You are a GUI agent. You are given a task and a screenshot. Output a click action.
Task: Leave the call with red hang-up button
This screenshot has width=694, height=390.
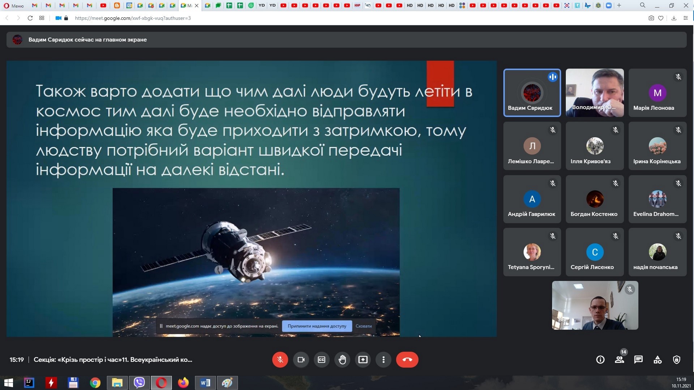click(x=407, y=360)
